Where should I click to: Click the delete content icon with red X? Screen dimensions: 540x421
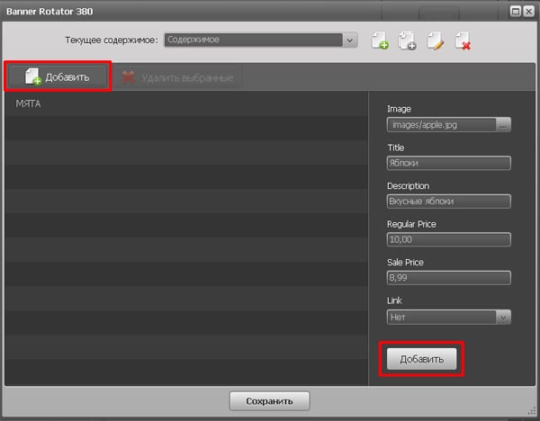click(x=463, y=40)
